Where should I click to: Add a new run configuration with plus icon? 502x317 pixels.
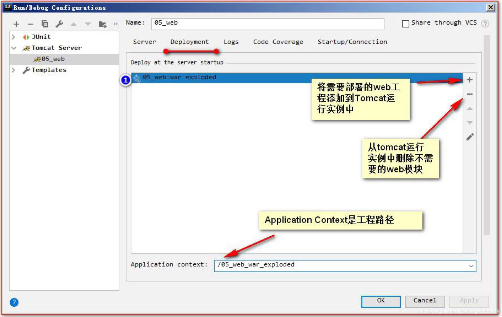coord(16,24)
